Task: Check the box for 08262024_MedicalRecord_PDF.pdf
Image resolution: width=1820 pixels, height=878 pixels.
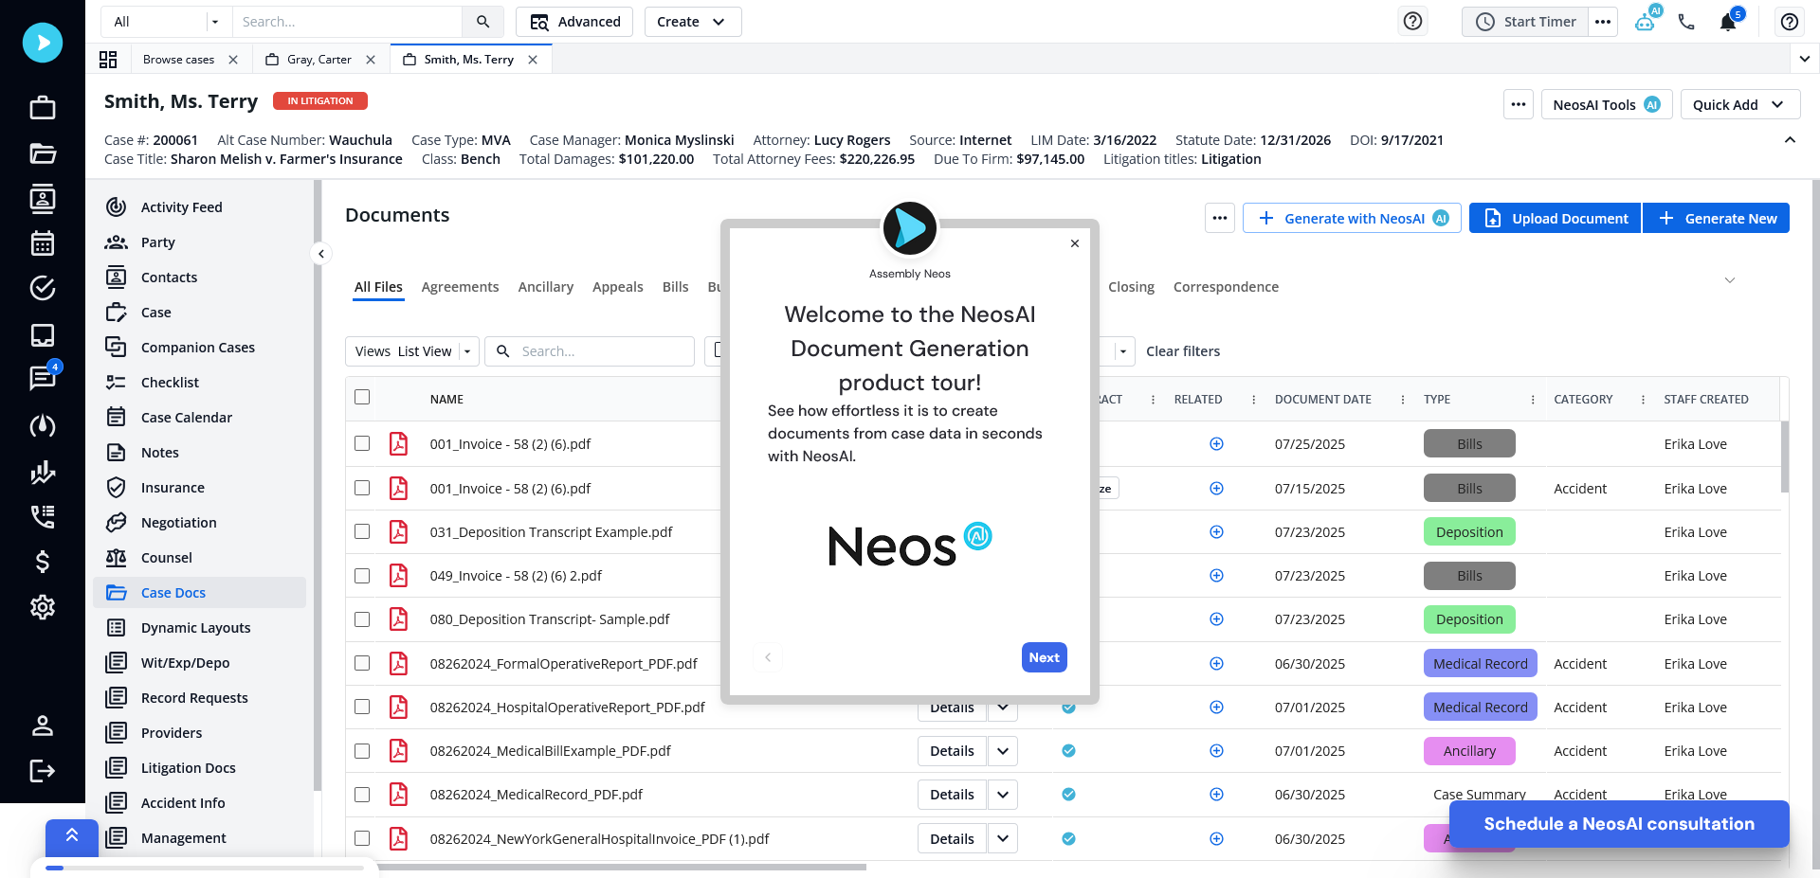Action: coord(361,795)
